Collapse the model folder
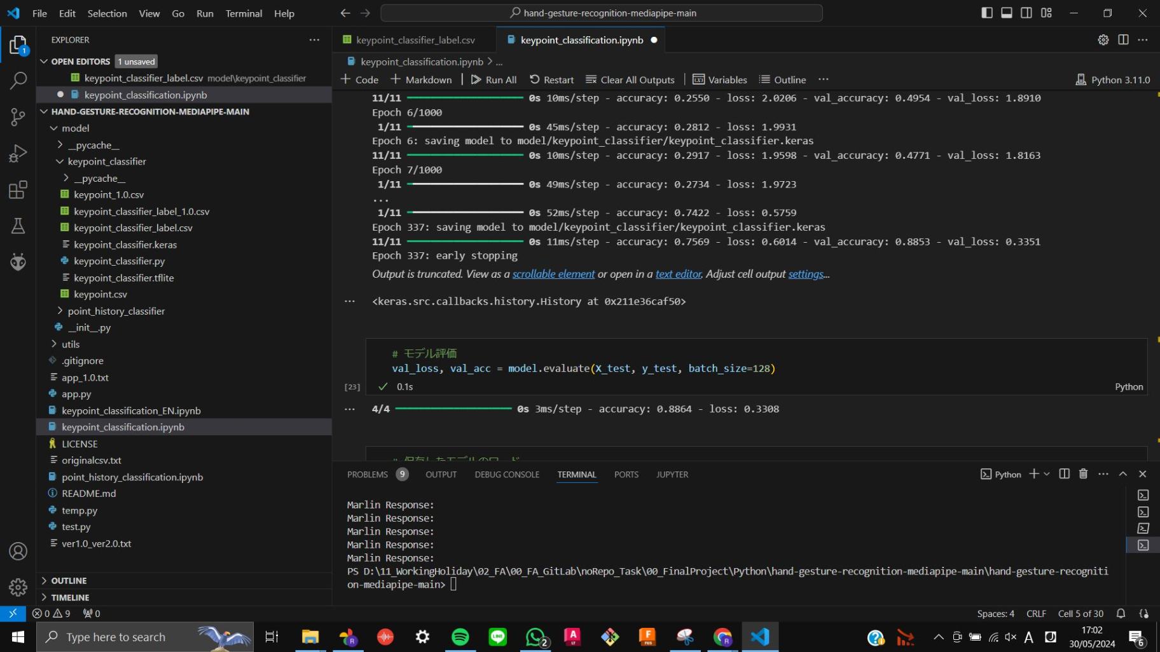Image resolution: width=1160 pixels, height=652 pixels. (54, 128)
